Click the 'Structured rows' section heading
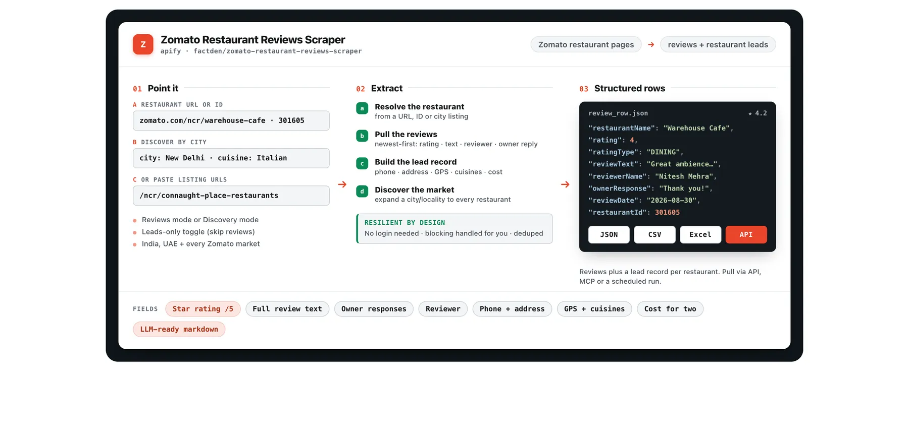 tap(630, 88)
